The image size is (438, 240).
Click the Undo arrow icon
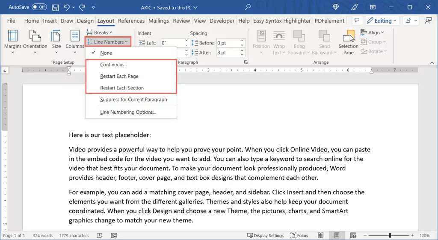coord(66,8)
